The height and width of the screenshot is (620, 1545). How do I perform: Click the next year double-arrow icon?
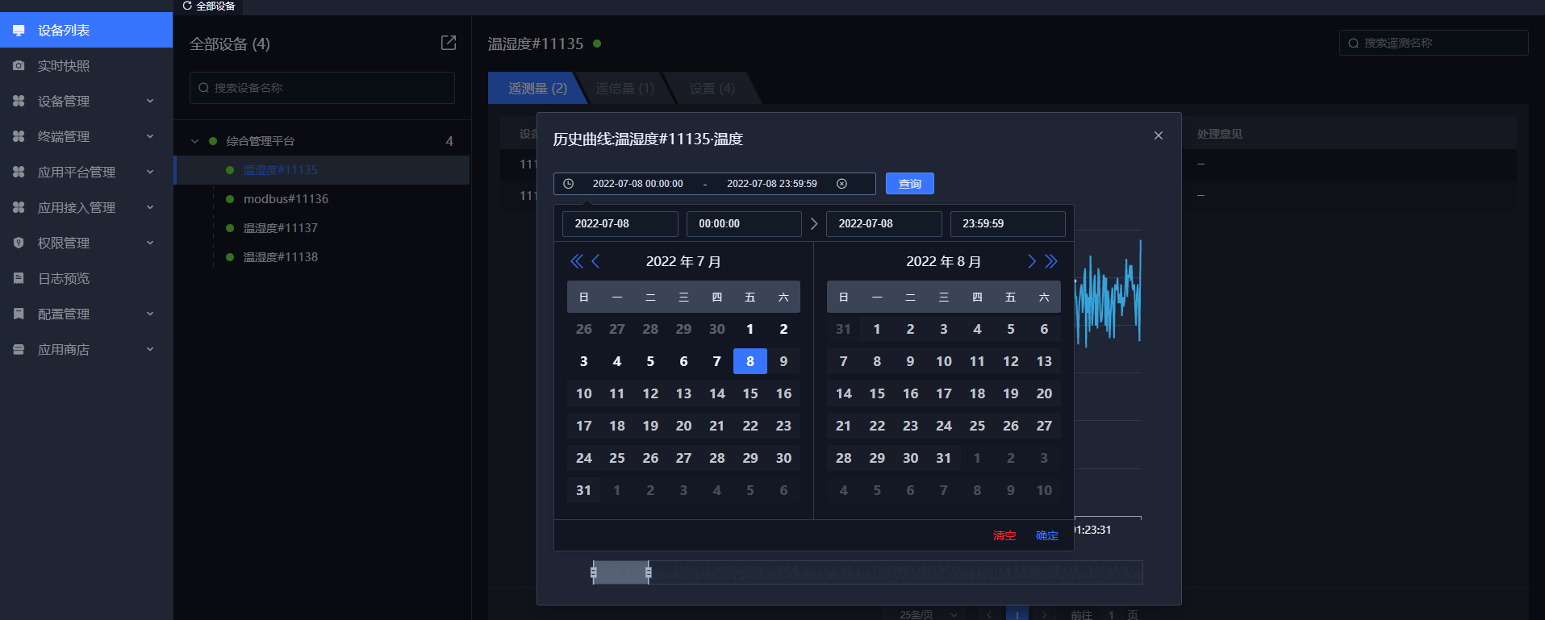(x=1050, y=261)
